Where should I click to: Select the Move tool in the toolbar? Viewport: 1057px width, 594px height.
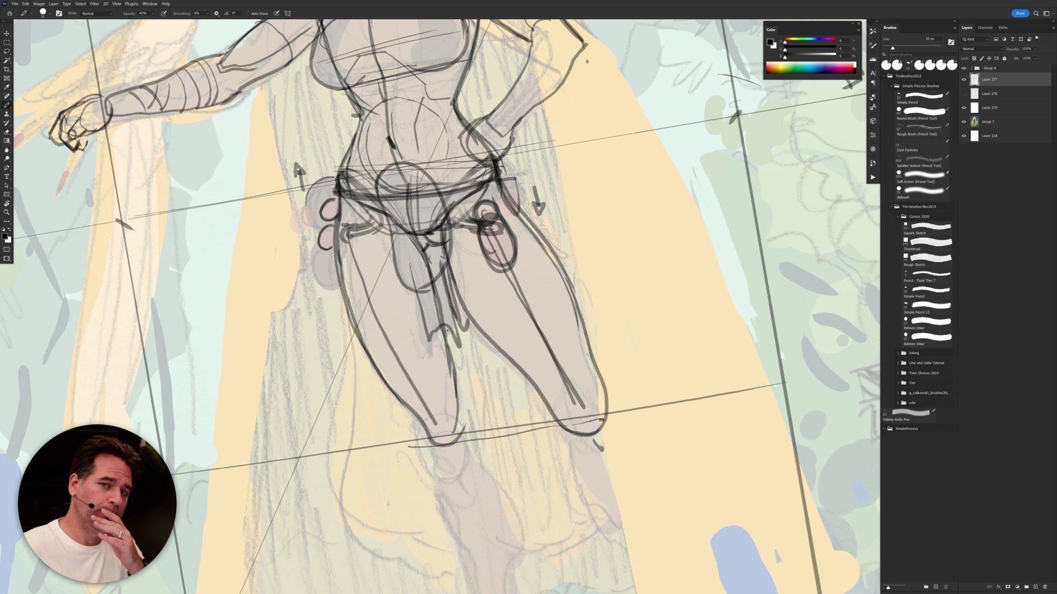[x=7, y=33]
